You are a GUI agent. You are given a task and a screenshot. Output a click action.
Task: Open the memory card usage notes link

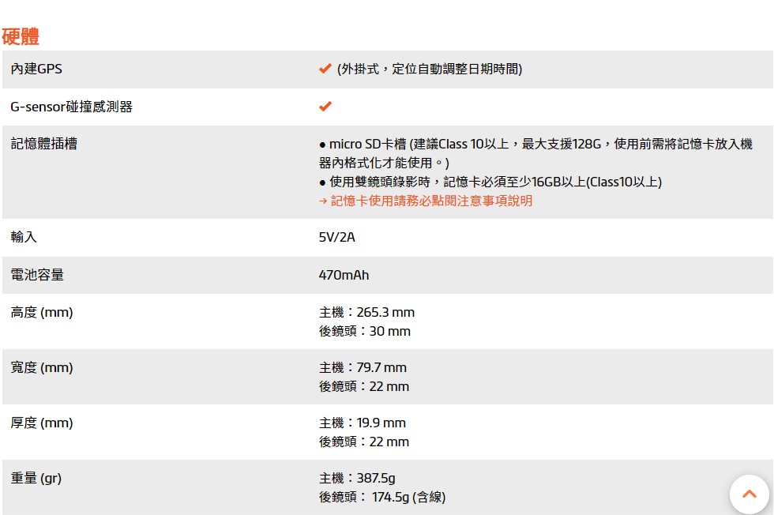(431, 201)
